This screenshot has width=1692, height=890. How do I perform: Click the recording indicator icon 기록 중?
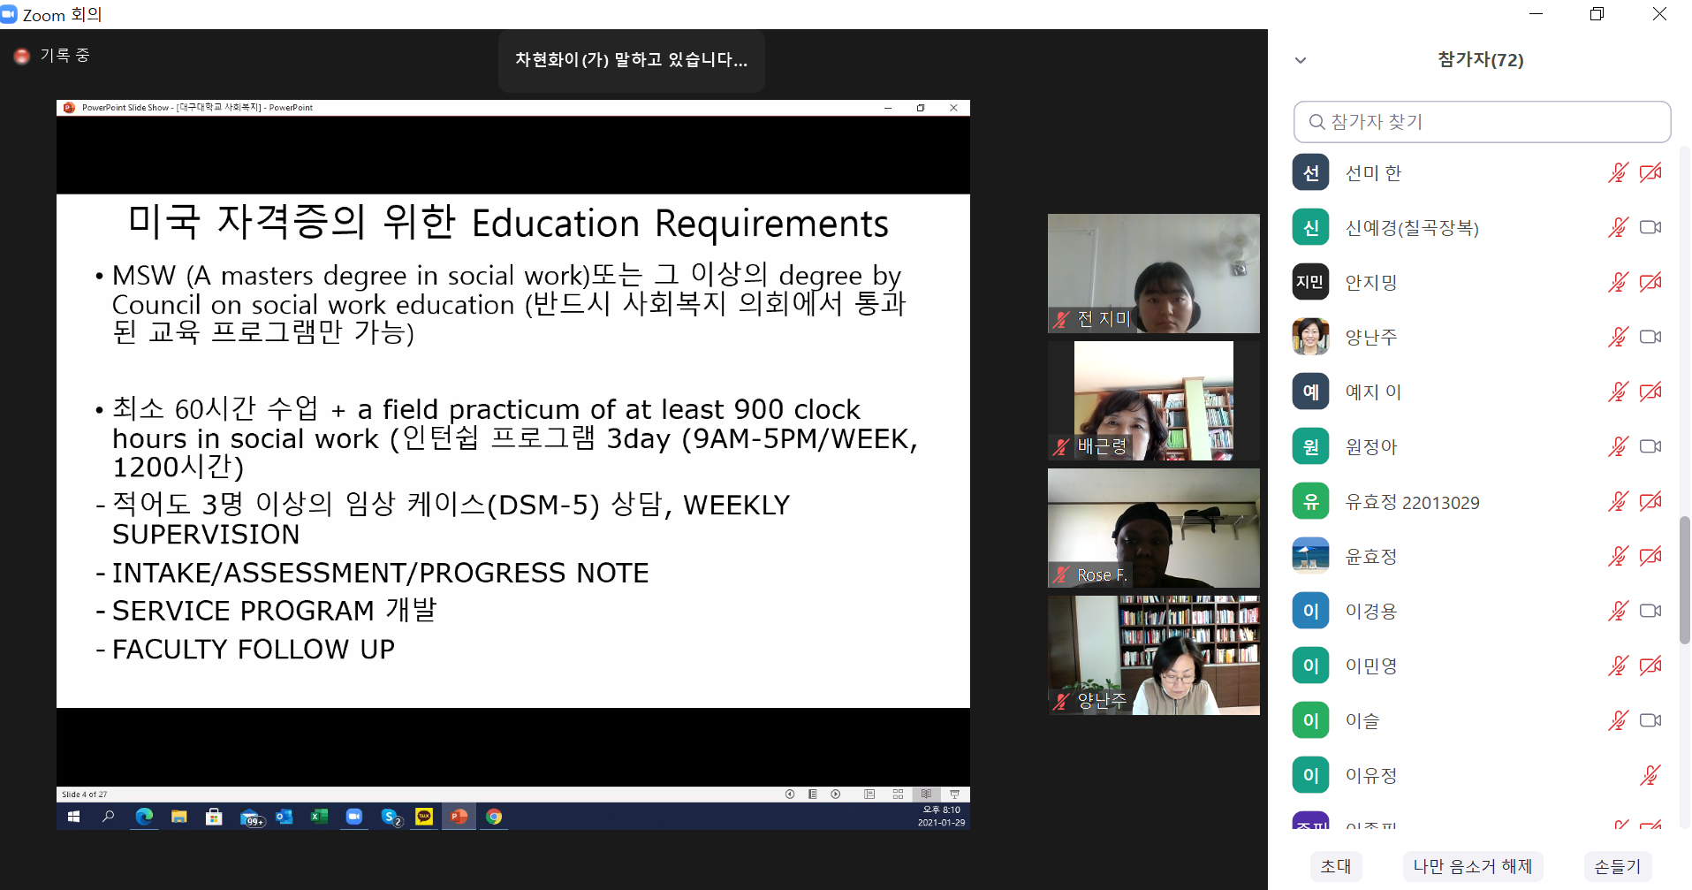pyautogui.click(x=22, y=57)
